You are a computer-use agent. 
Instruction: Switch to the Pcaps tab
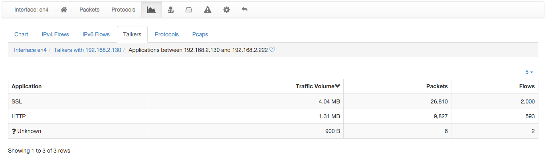pos(200,34)
